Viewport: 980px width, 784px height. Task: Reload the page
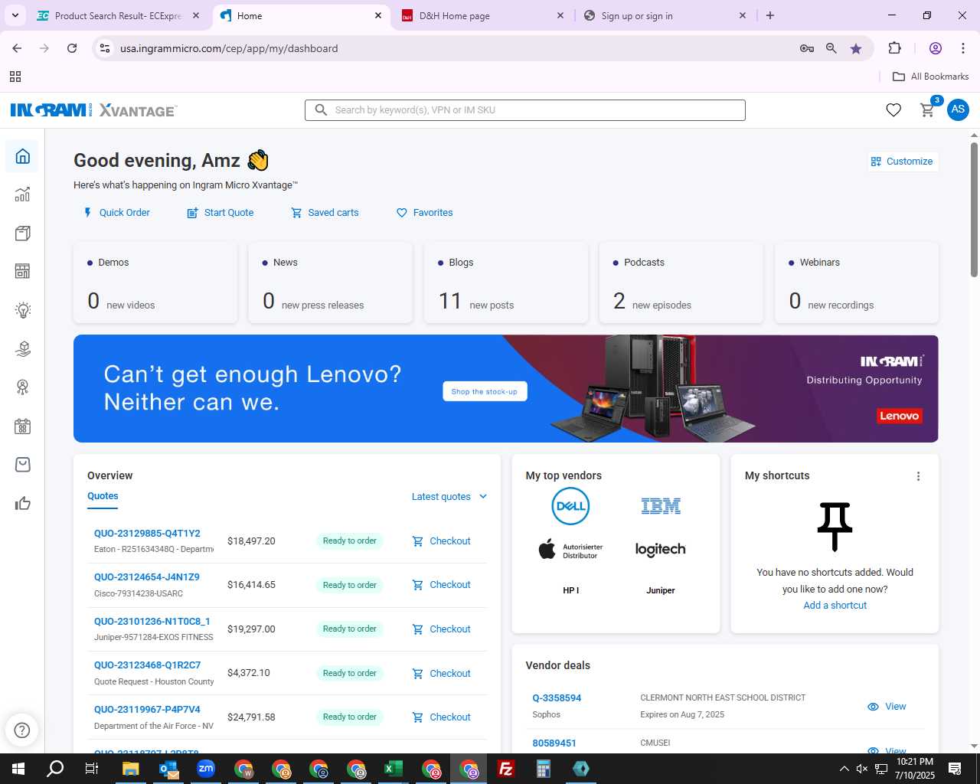(72, 48)
